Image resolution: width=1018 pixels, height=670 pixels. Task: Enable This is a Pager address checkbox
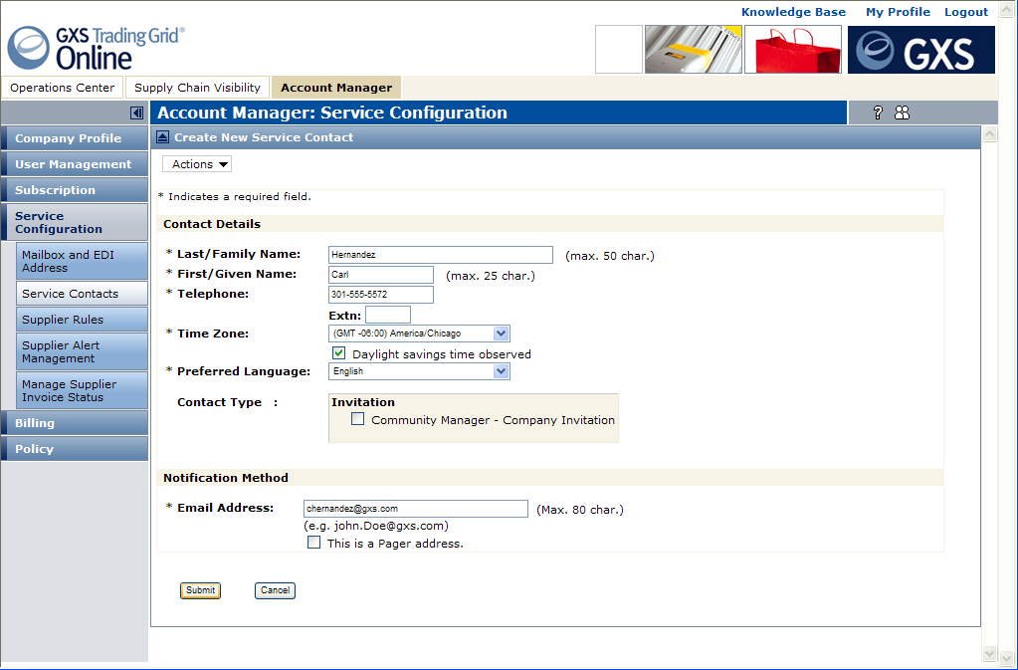[314, 543]
